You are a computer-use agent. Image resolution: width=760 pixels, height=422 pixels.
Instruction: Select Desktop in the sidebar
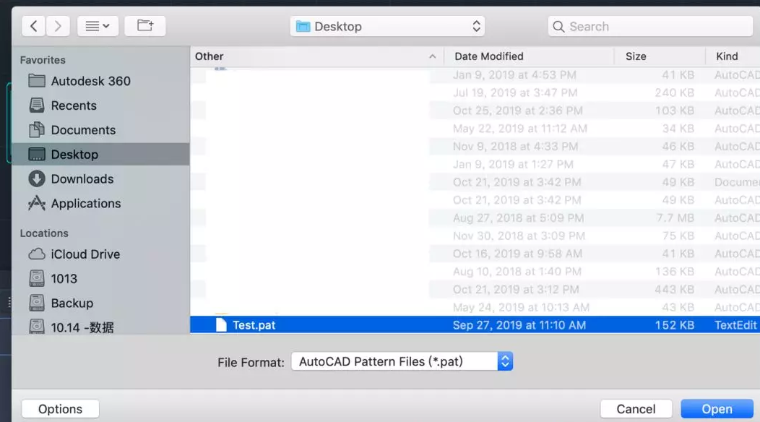click(x=100, y=154)
